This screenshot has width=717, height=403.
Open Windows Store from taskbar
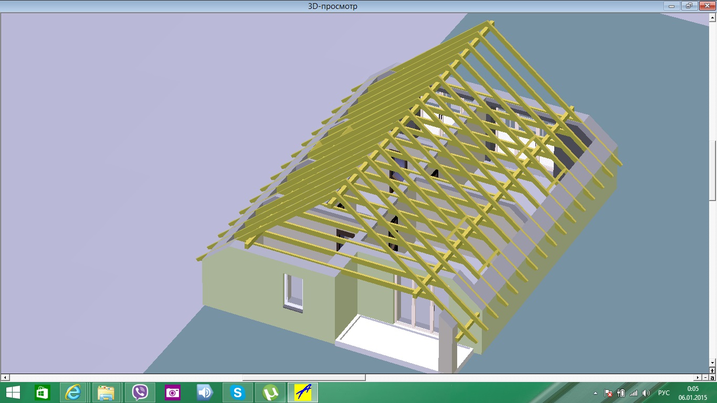click(x=42, y=393)
